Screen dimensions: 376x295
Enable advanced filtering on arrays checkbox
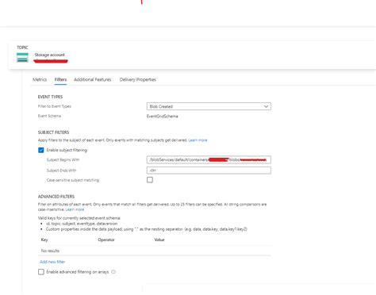point(41,272)
